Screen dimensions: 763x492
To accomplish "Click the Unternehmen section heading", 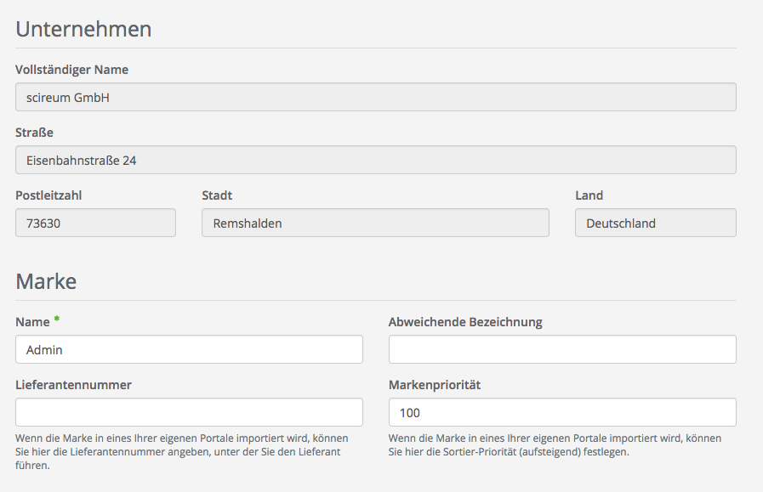I will pos(83,29).
